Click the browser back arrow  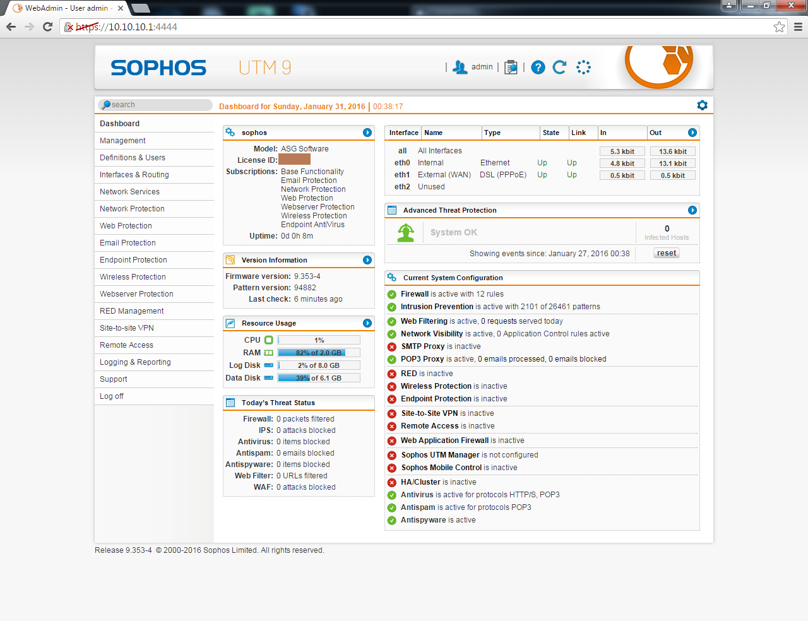click(11, 27)
